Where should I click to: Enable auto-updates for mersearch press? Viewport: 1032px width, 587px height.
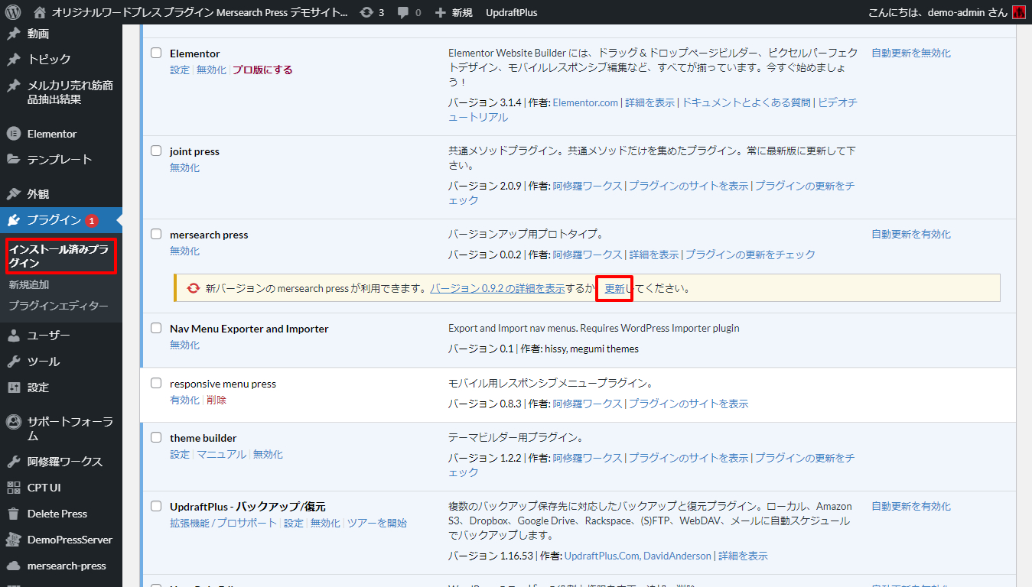point(911,235)
